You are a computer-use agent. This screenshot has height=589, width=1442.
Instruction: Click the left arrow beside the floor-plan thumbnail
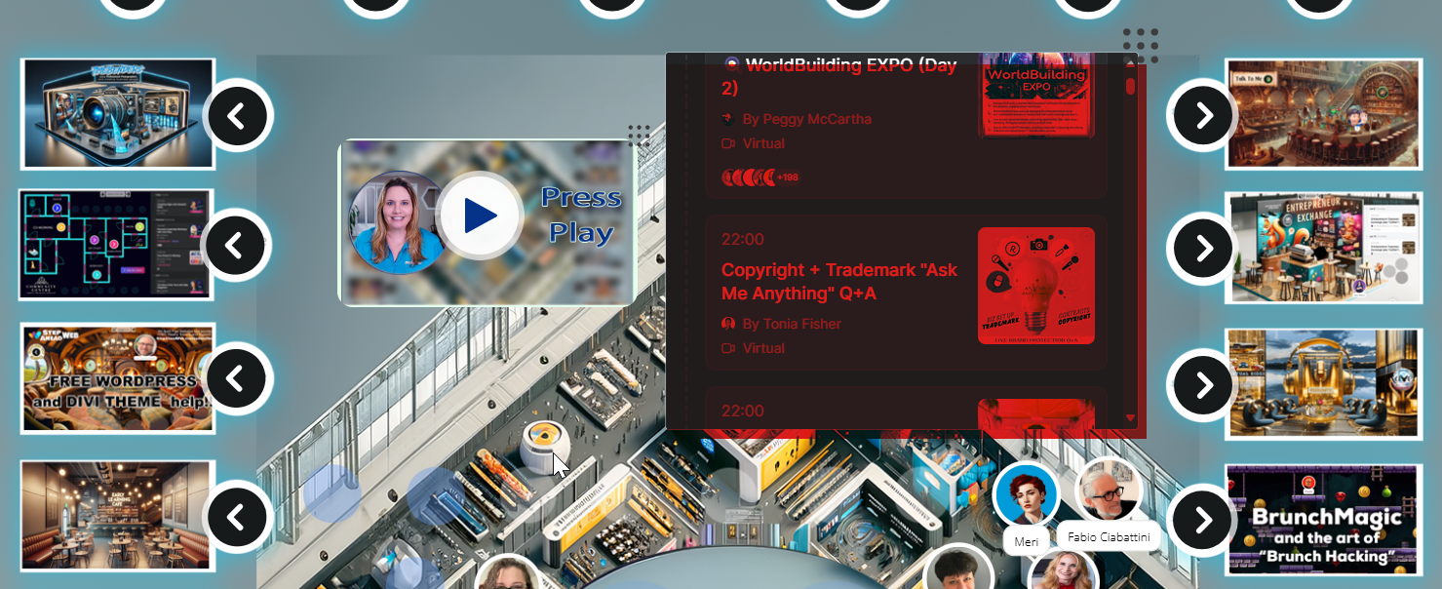click(235, 245)
